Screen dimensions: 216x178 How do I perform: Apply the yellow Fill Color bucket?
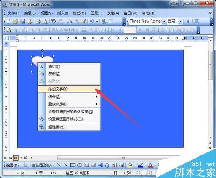pyautogui.click(x=130, y=165)
